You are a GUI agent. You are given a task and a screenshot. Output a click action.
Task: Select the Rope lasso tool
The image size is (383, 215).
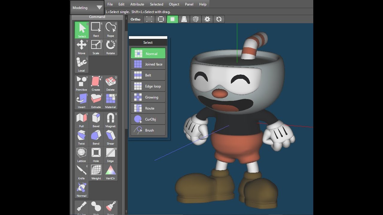coord(110,30)
